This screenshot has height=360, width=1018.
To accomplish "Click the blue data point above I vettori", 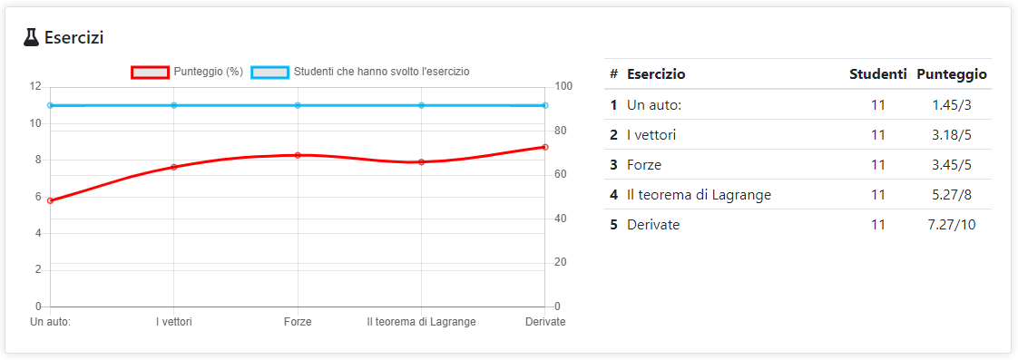I will pos(174,105).
